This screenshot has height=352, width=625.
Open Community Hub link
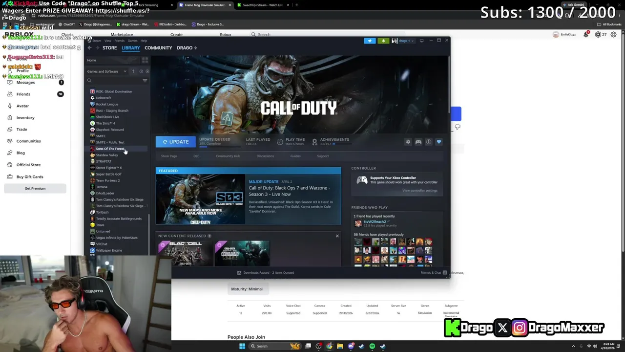click(228, 156)
